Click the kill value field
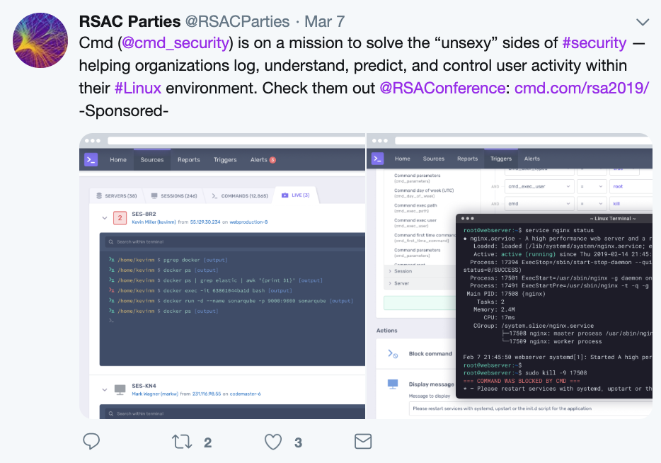 point(631,204)
